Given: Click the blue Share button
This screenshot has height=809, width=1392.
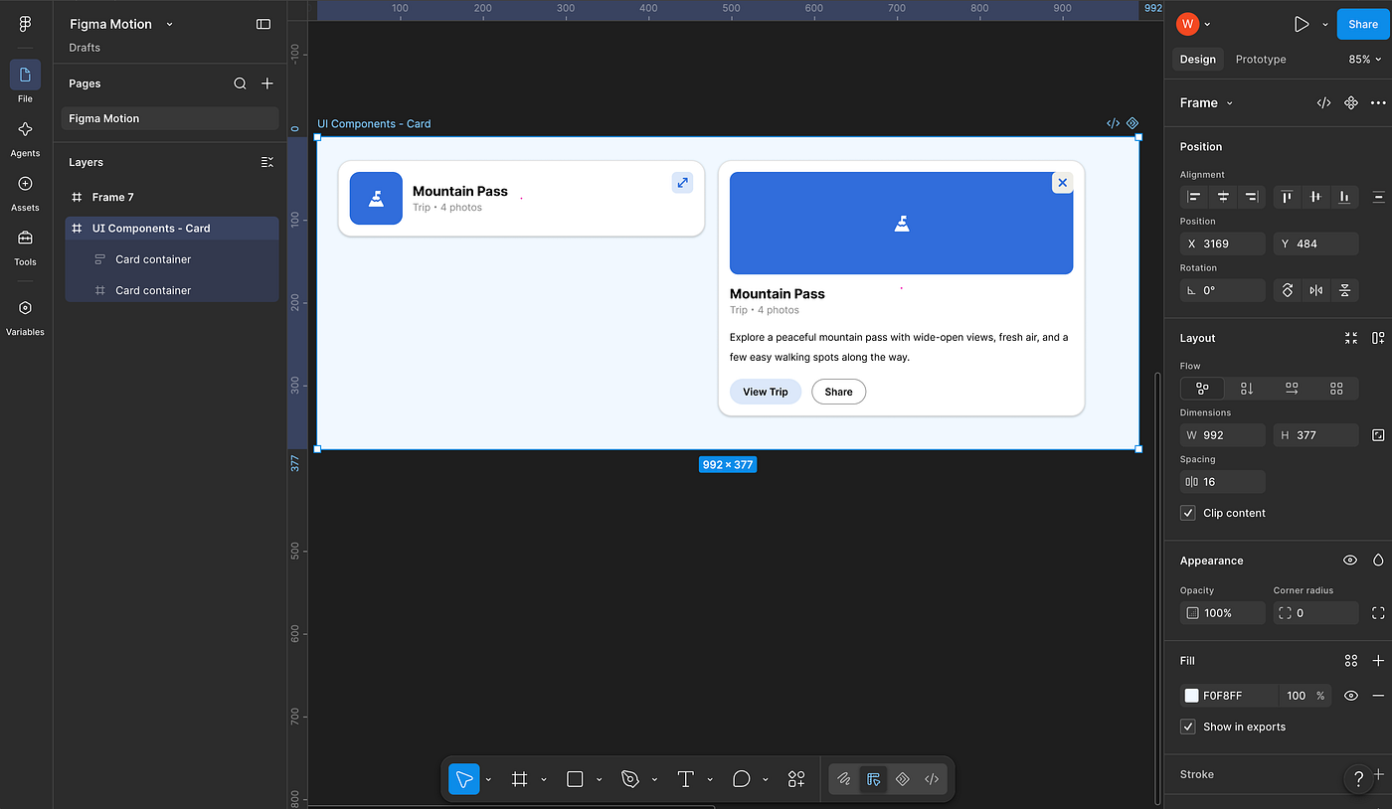Looking at the screenshot, I should point(1363,24).
